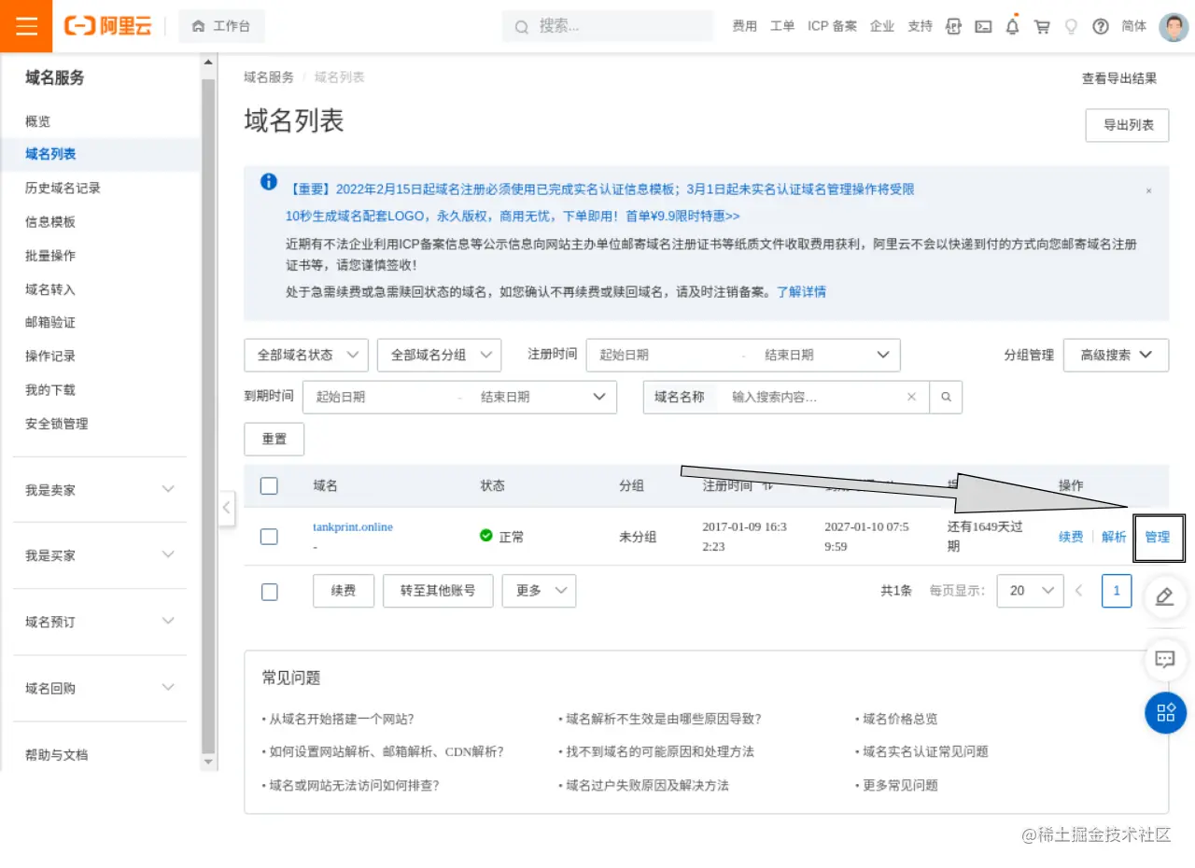Click the 重置 filter button
This screenshot has height=868, width=1195.
274,439
